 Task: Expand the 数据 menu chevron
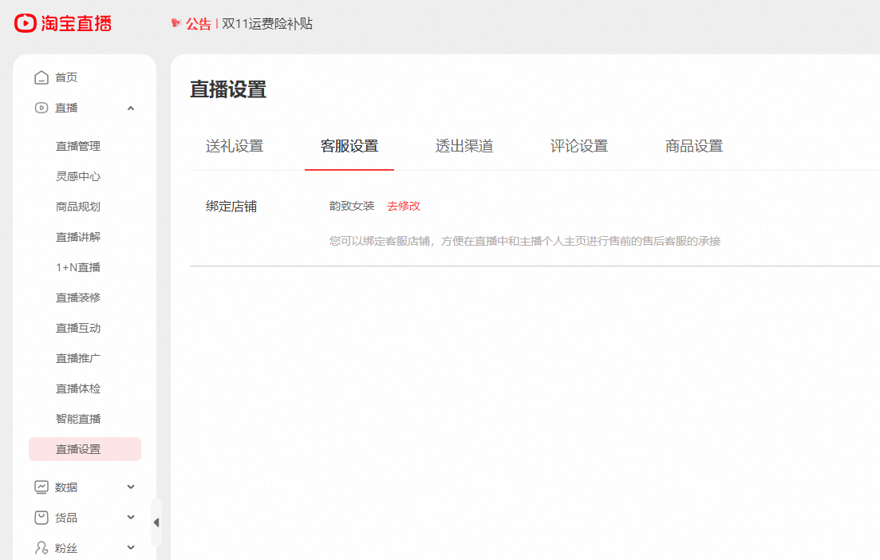131,487
